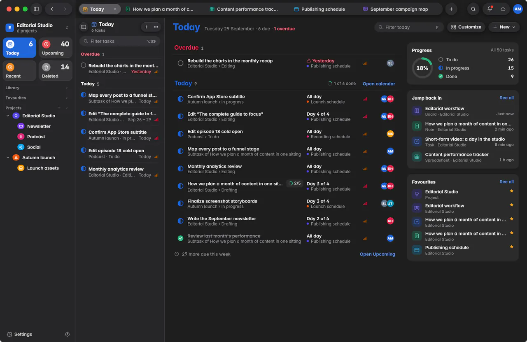This screenshot has width=527, height=342.
Task: Open the AM user avatar menu
Action: pyautogui.click(x=518, y=9)
